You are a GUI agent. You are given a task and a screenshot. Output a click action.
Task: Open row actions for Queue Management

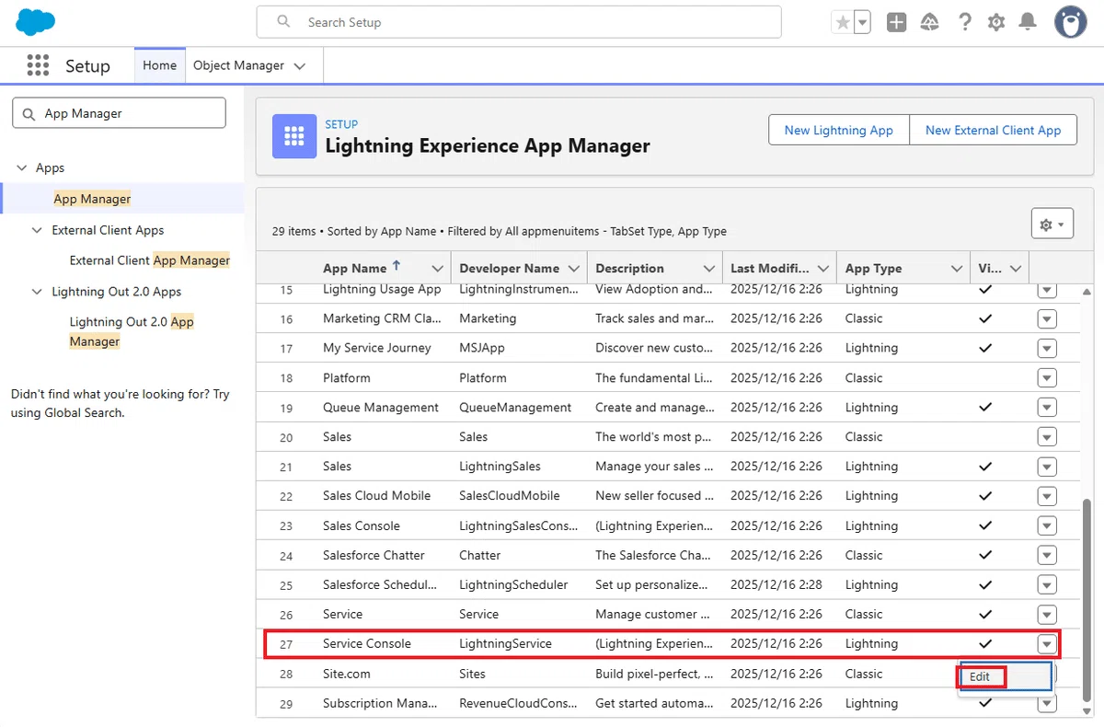[x=1047, y=408]
